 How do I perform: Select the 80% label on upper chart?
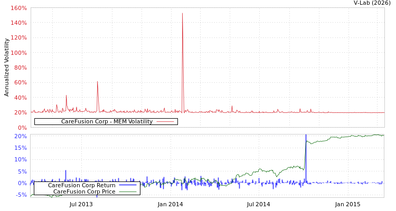click(20, 68)
